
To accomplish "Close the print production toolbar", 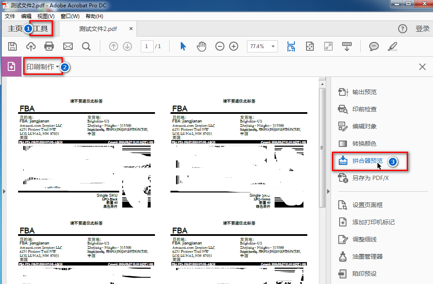I will click(422, 67).
